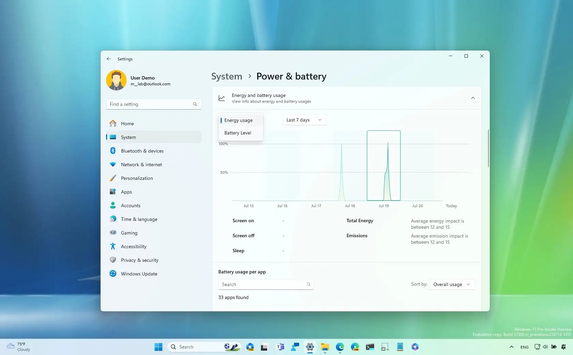Launch Microsoft Edge from the taskbar
The height and width of the screenshot is (355, 573).
[339, 347]
